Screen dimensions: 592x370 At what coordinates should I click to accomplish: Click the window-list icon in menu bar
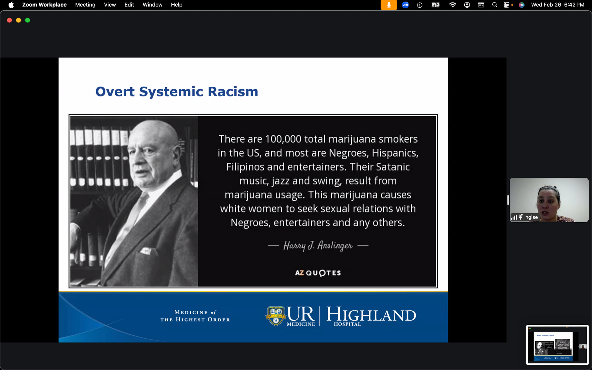coord(481,5)
